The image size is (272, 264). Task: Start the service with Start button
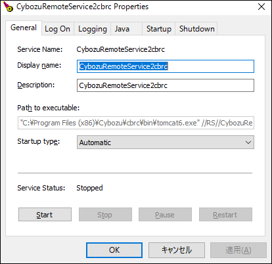45,215
